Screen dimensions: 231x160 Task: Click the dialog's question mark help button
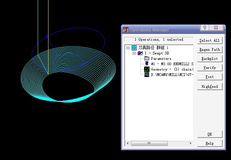pos(205,28)
